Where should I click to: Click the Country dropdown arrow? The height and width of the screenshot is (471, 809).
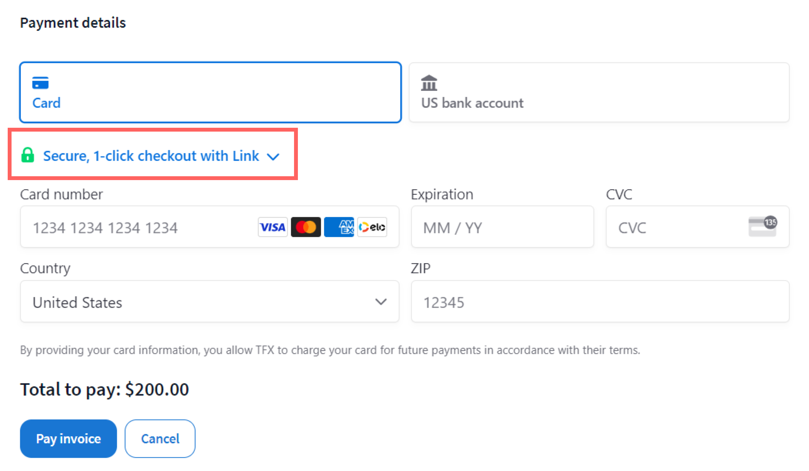tap(381, 302)
